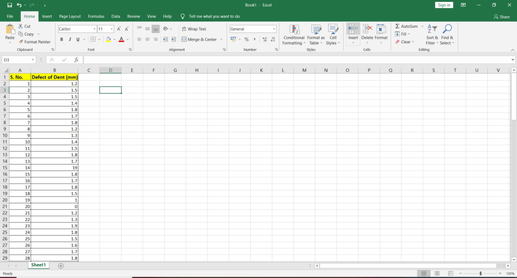Select Align Right icon

click(156, 39)
